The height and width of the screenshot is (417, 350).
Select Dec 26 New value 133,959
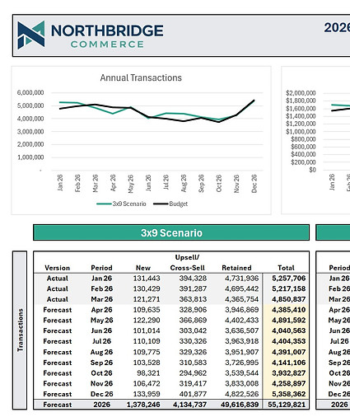tap(147, 394)
